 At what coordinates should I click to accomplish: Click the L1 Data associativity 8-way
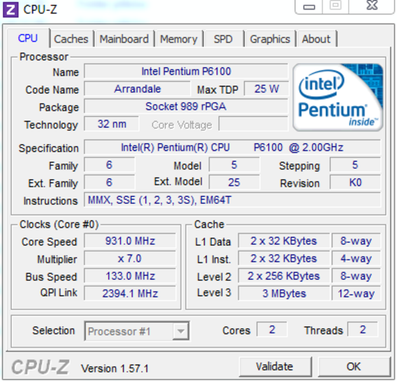[356, 241]
